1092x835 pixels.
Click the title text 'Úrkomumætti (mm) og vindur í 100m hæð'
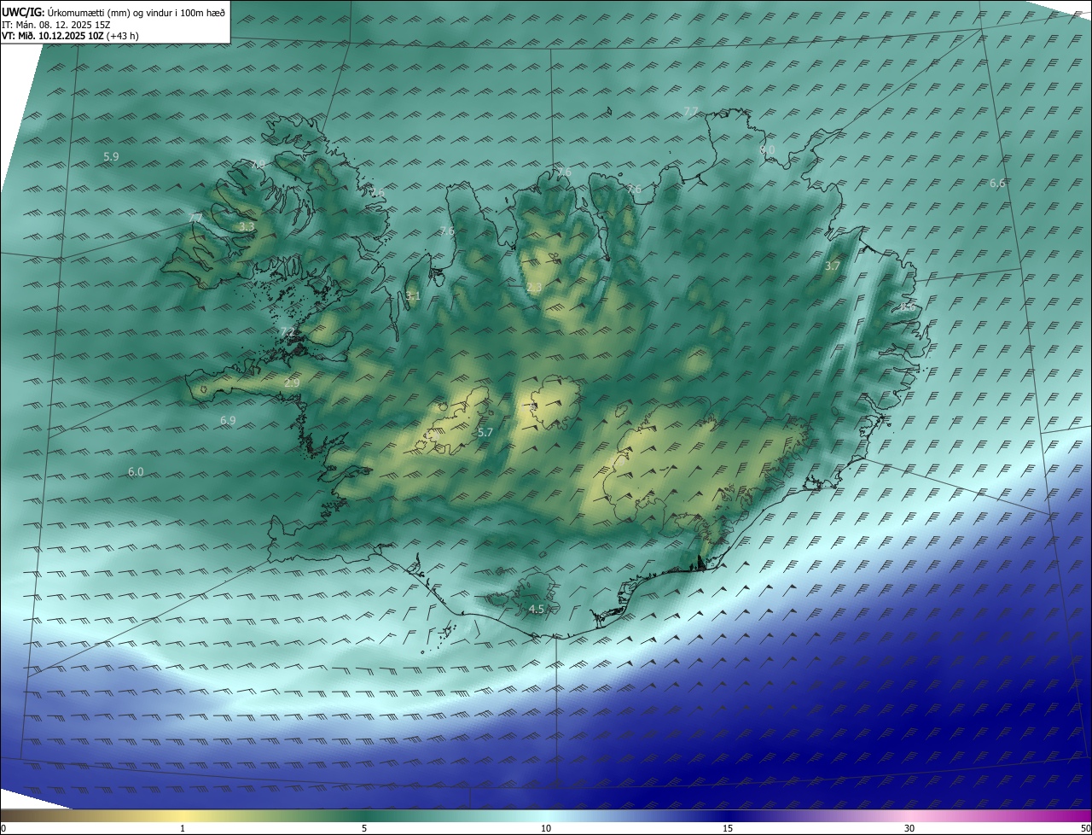pos(136,12)
